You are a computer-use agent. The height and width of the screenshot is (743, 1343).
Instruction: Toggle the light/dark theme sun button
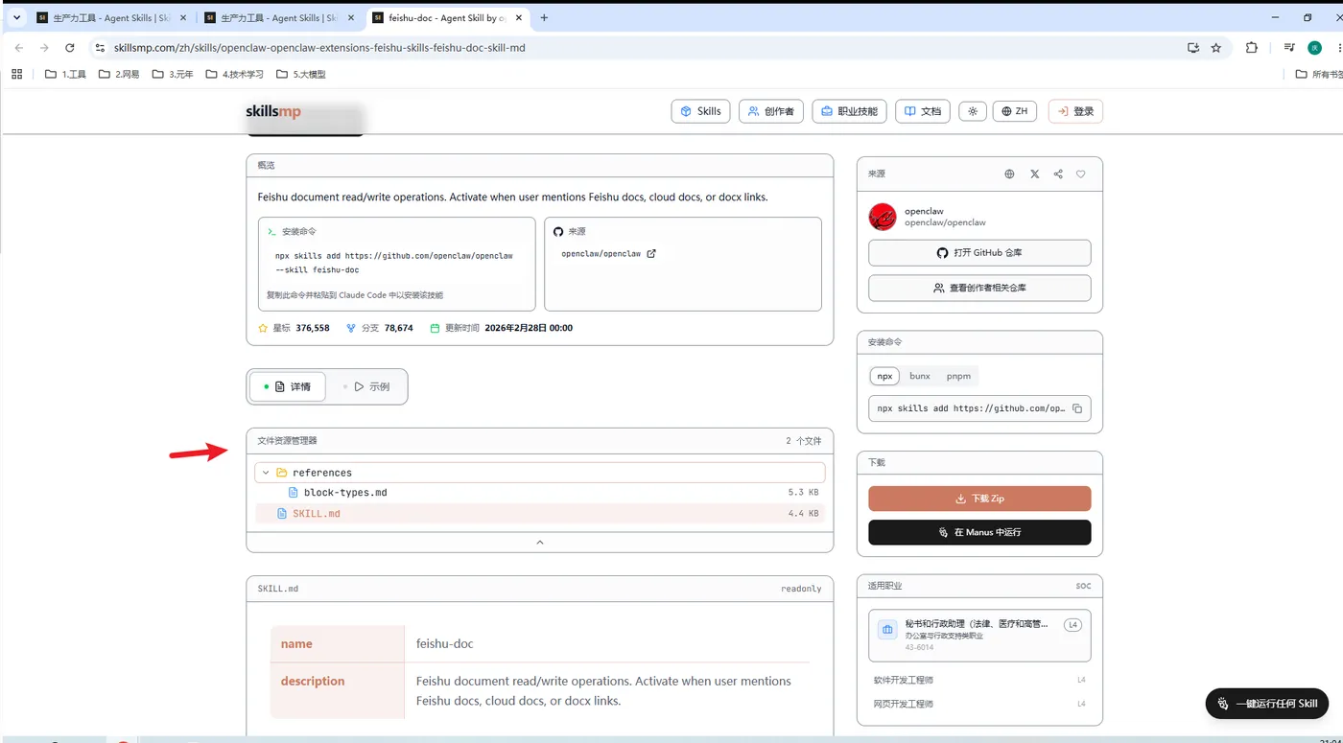pos(973,111)
